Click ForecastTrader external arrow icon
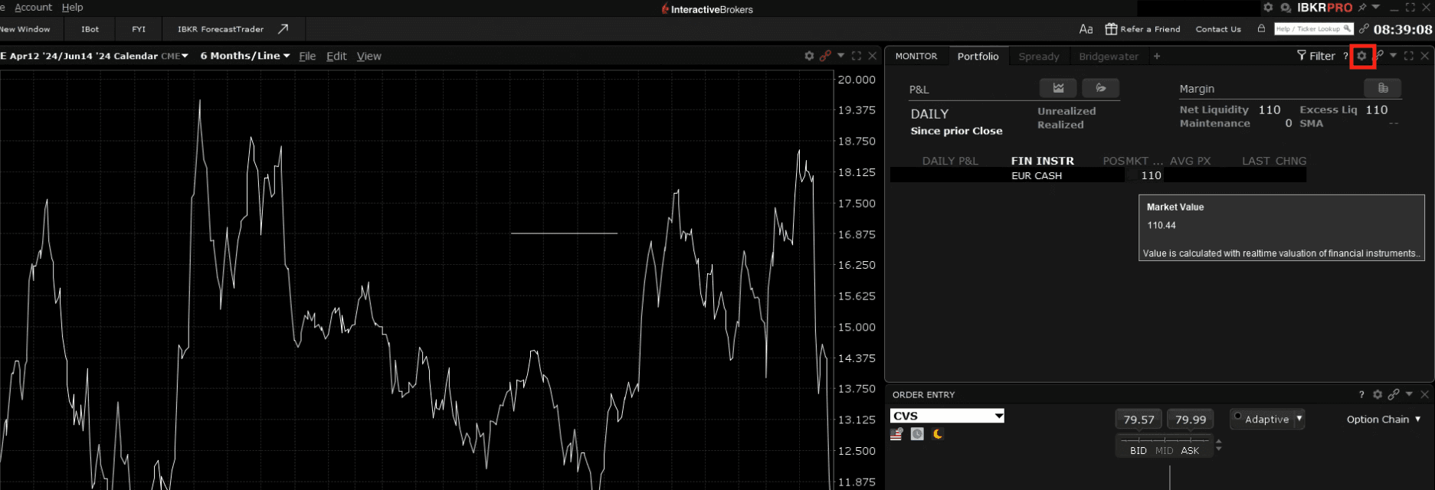 [x=283, y=29]
